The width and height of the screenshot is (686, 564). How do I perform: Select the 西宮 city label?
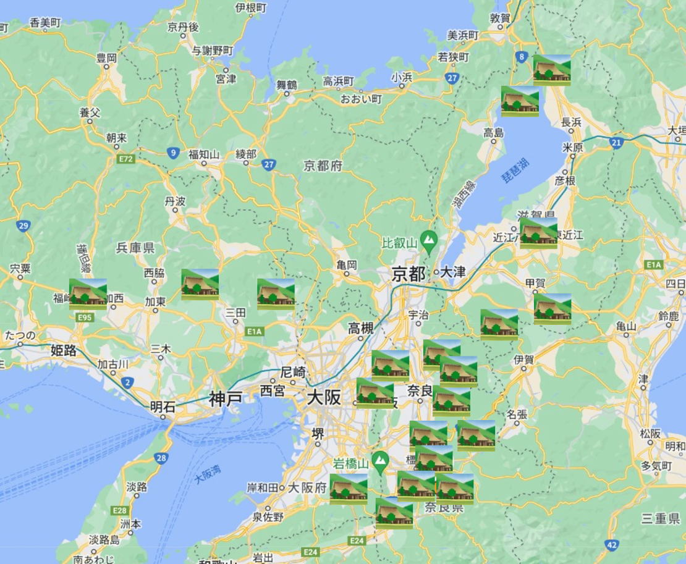[272, 390]
